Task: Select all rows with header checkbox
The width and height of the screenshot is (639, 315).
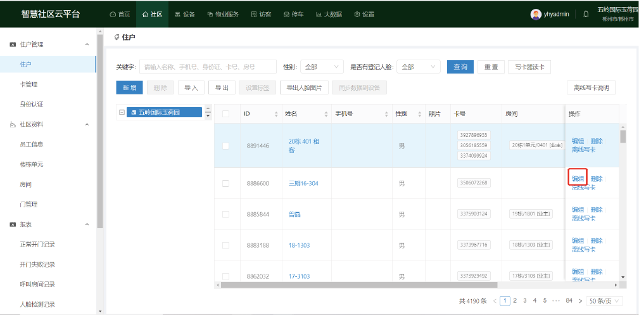Action: 225,114
